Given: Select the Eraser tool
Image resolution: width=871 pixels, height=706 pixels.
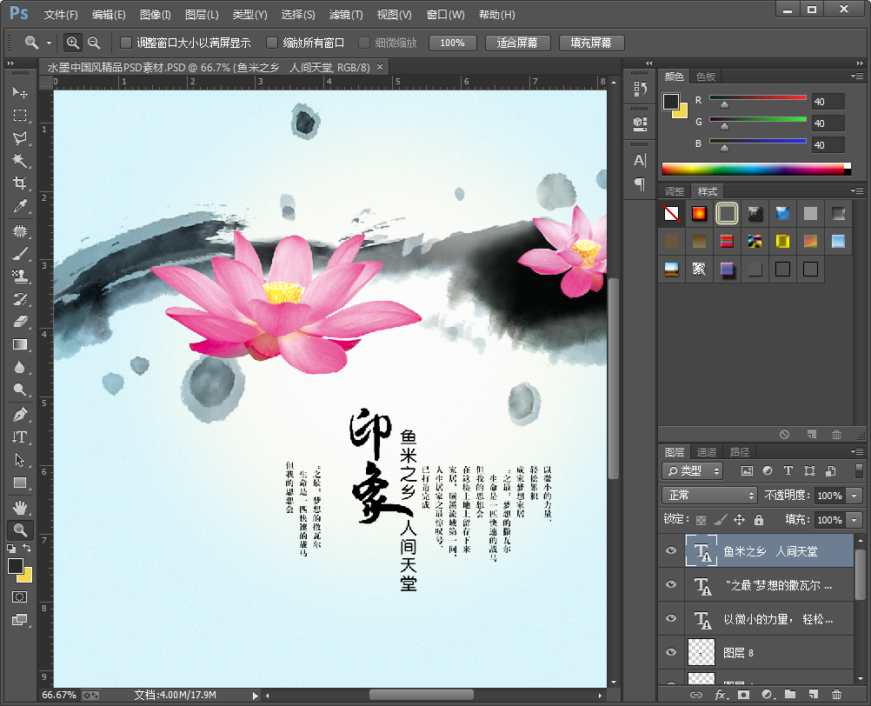Looking at the screenshot, I should pyautogui.click(x=19, y=322).
